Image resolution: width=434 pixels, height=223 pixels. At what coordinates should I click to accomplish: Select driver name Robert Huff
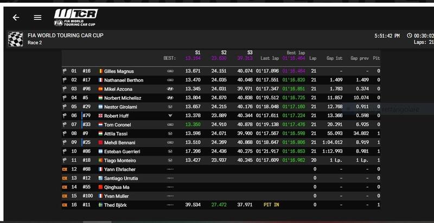point(116,116)
